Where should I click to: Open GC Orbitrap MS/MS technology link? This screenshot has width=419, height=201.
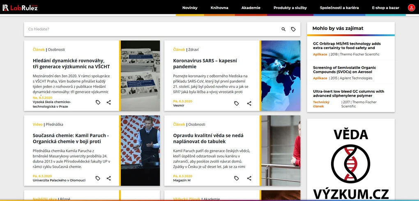[347, 46]
